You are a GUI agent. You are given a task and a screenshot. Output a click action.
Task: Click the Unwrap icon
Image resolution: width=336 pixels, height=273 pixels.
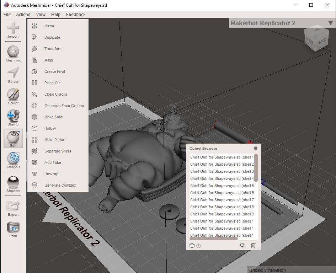[x=34, y=174]
